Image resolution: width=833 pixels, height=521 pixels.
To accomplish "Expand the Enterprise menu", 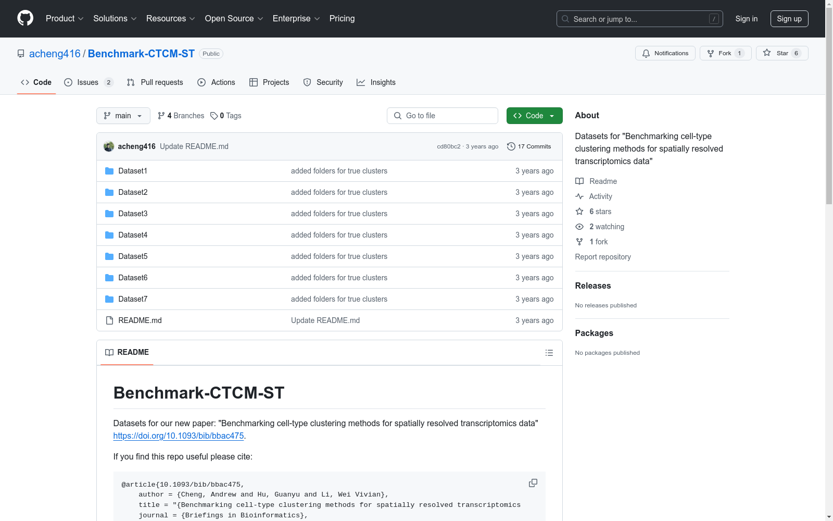I will 296,19.
